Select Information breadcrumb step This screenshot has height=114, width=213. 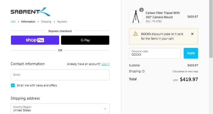tap(28, 22)
